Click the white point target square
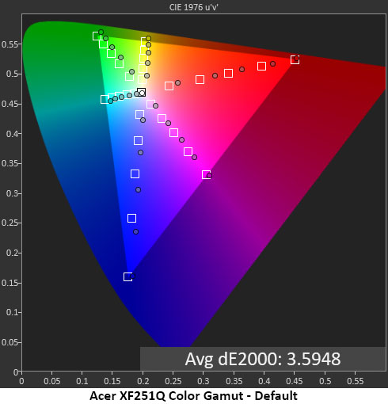 141,93
